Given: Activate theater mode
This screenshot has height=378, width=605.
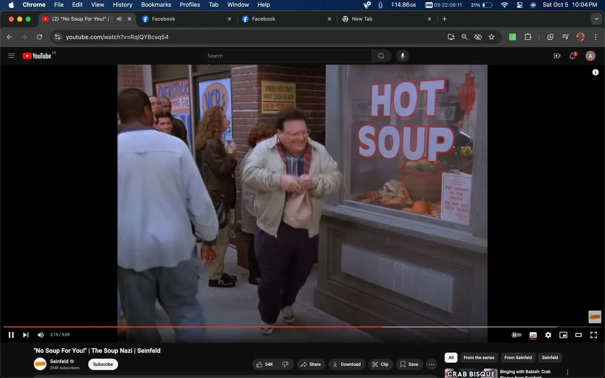Looking at the screenshot, I should click(x=578, y=335).
